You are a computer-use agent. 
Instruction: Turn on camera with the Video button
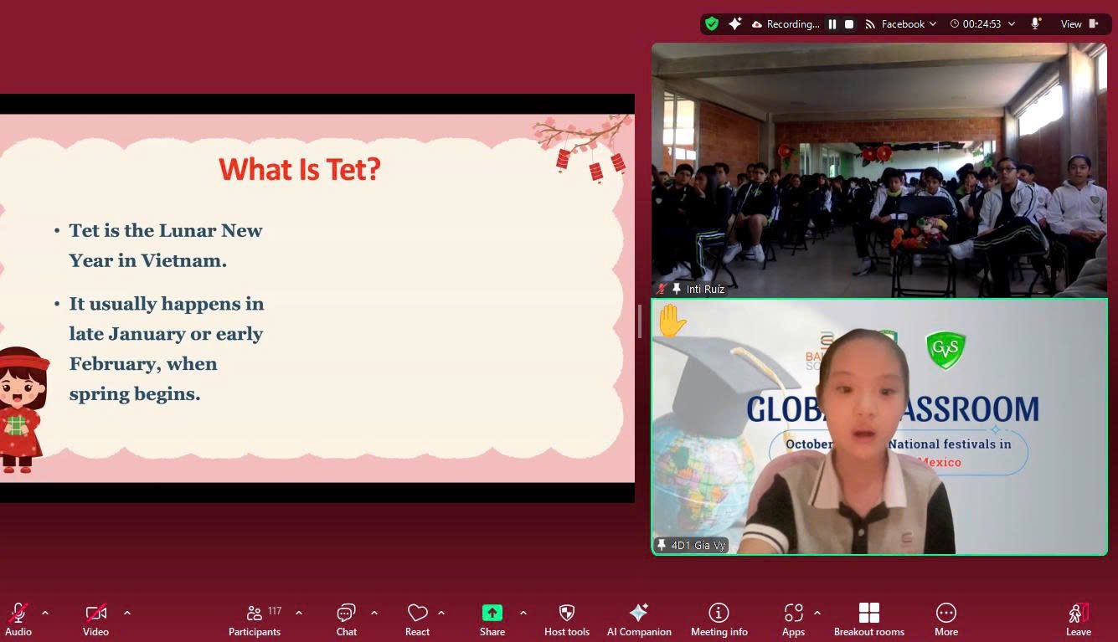[x=95, y=619]
